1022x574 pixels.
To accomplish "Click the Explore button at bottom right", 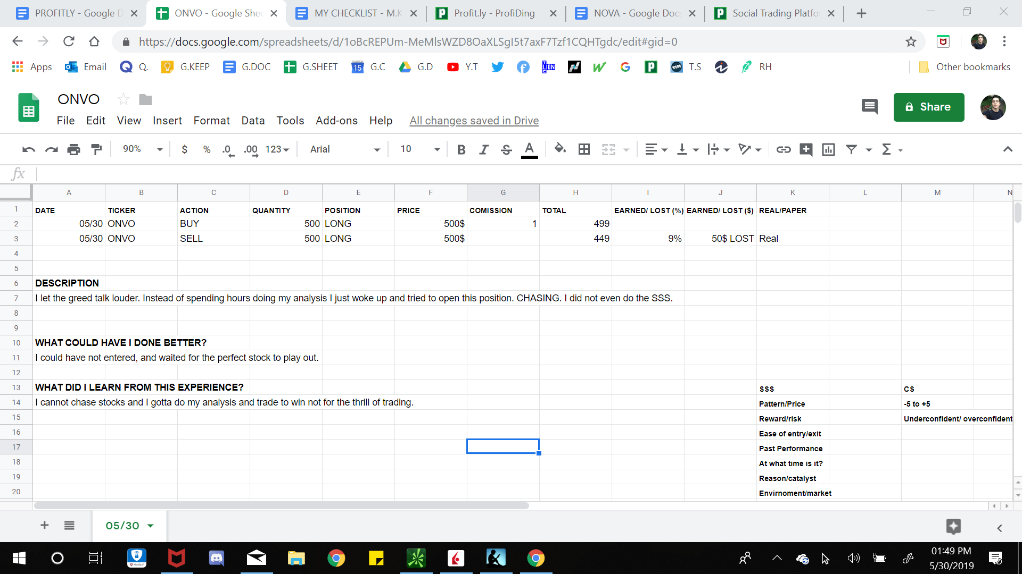I will 953,526.
